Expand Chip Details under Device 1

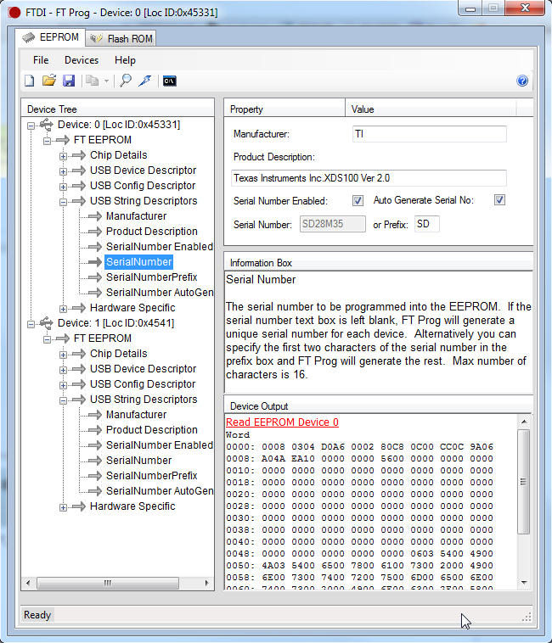click(x=63, y=355)
